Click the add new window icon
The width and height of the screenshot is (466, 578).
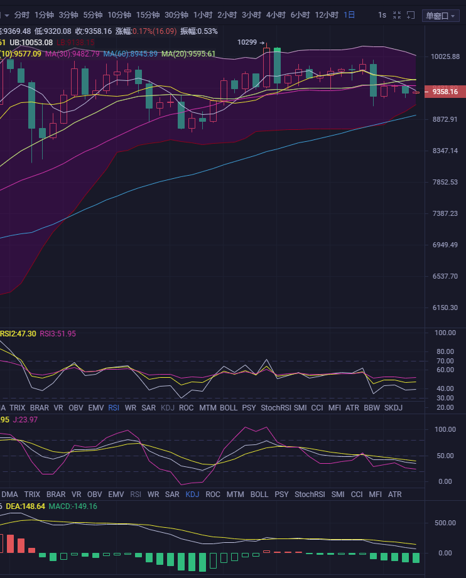[411, 15]
